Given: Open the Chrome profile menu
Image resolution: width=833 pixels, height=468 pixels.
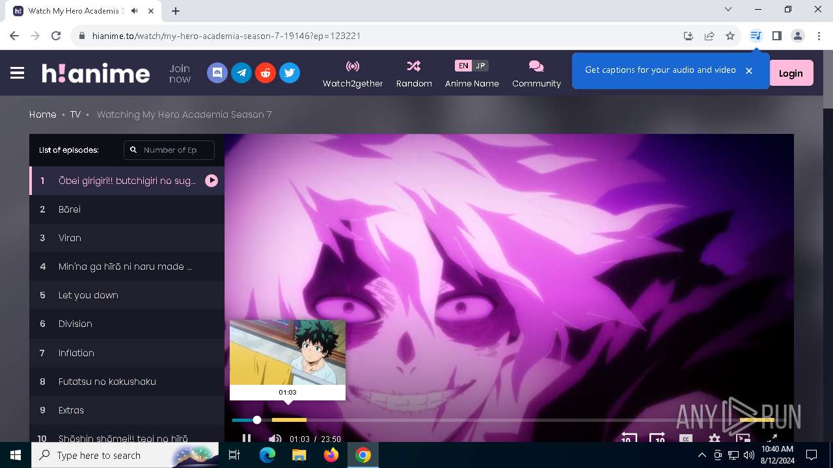Looking at the screenshot, I should 798,36.
